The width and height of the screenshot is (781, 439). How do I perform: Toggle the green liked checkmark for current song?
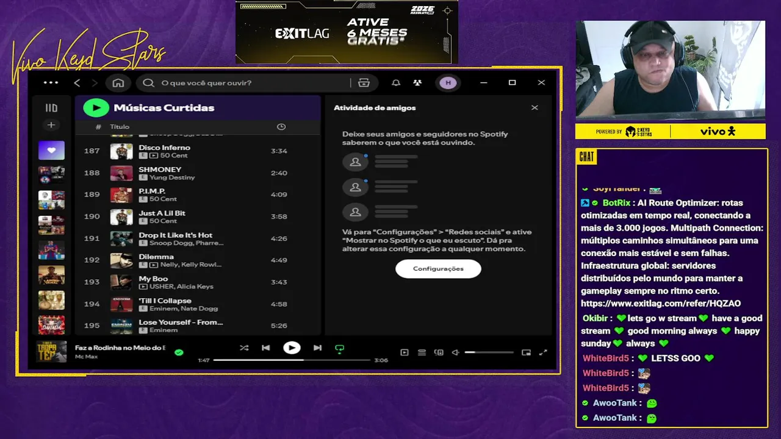[179, 352]
